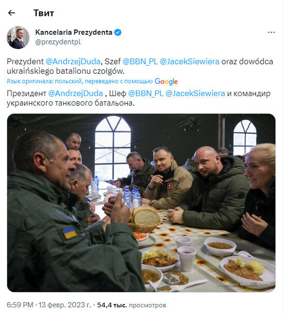Open the Kancelaria Prezydenta profile avatar
Image resolution: width=284 pixels, height=314 pixels.
(x=18, y=38)
